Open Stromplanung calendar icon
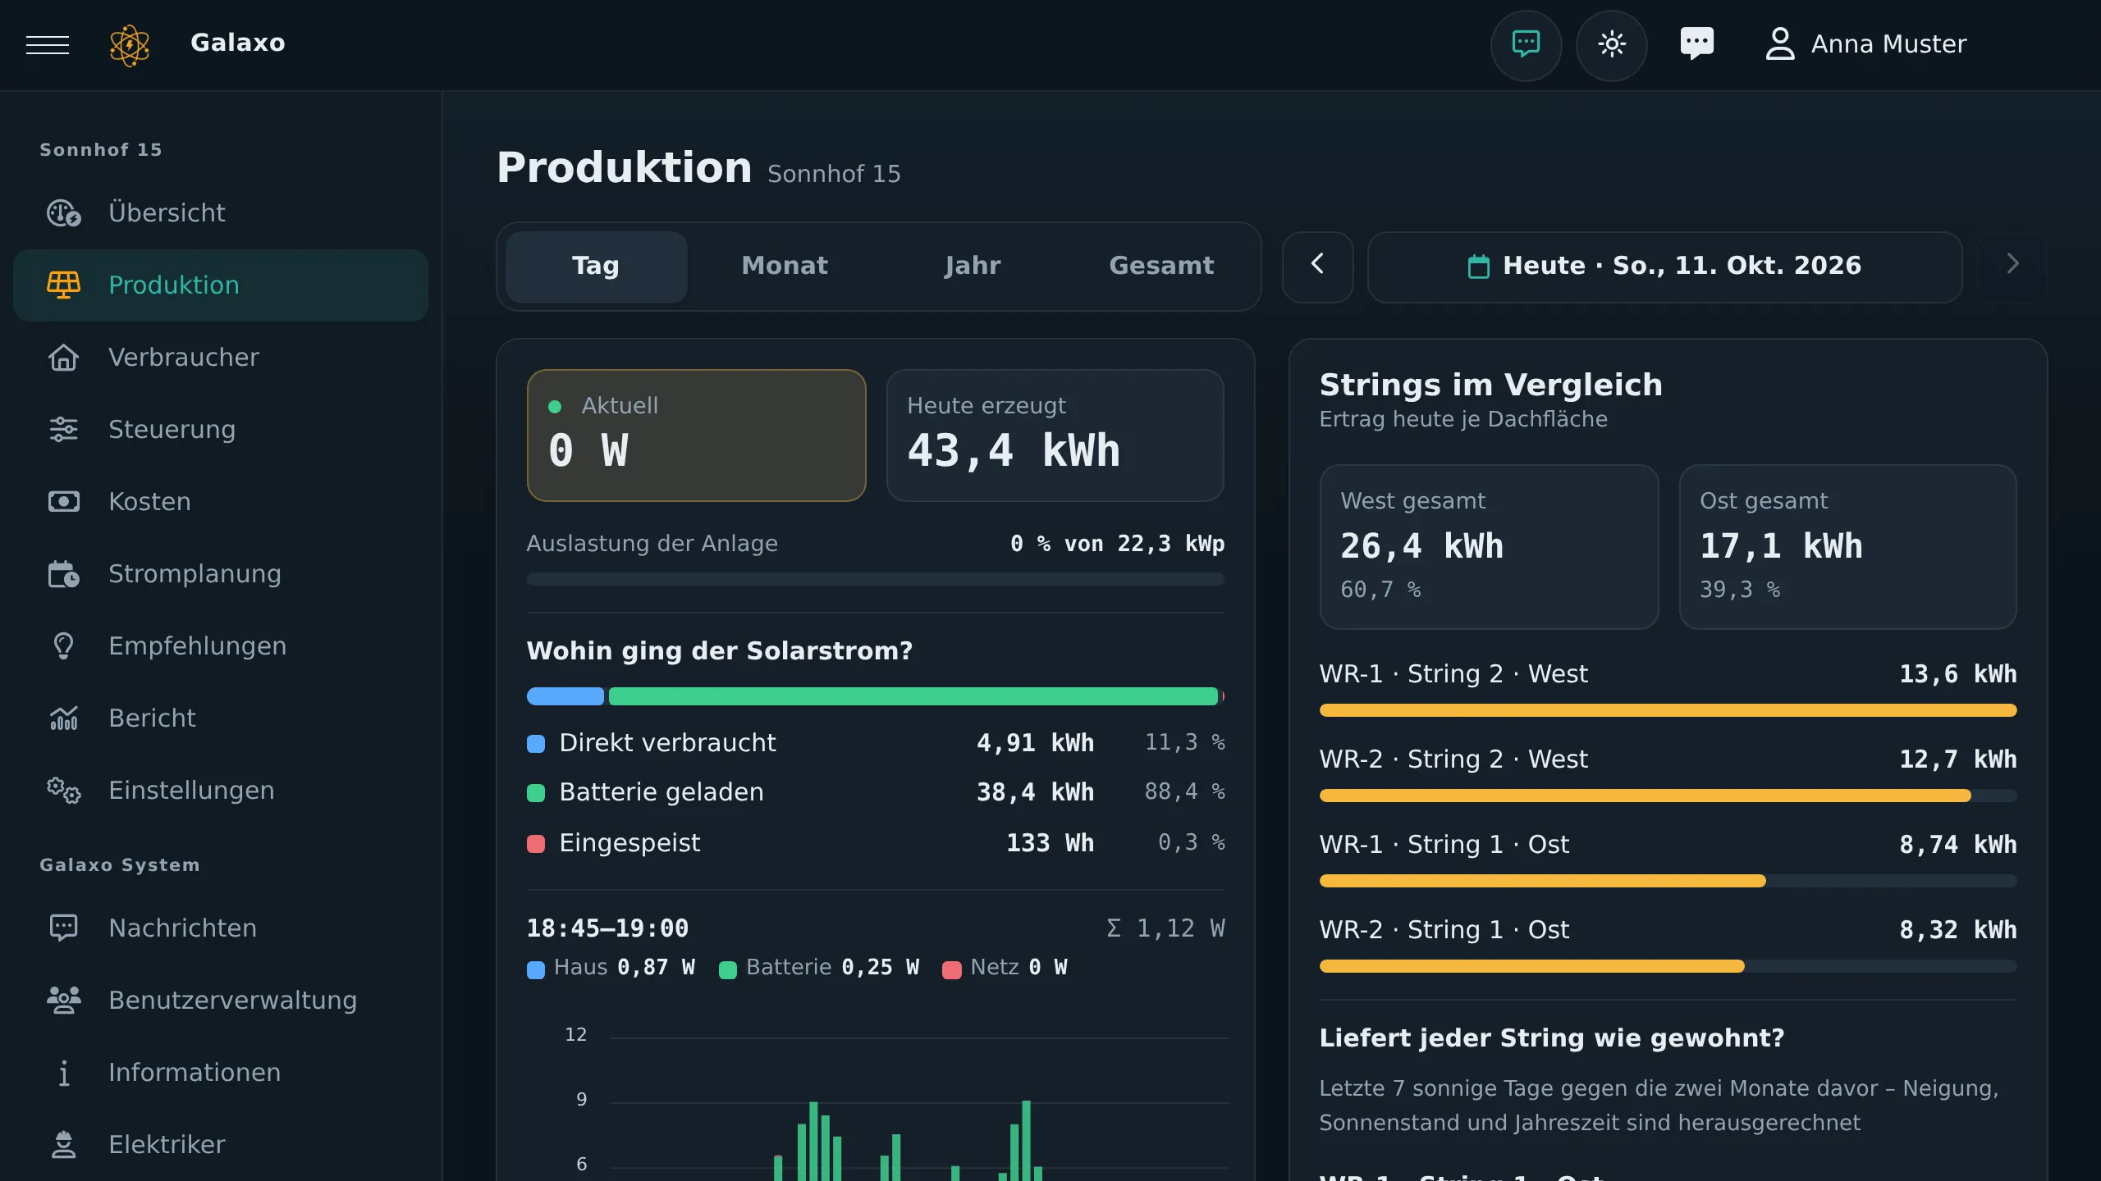The image size is (2101, 1181). click(64, 574)
